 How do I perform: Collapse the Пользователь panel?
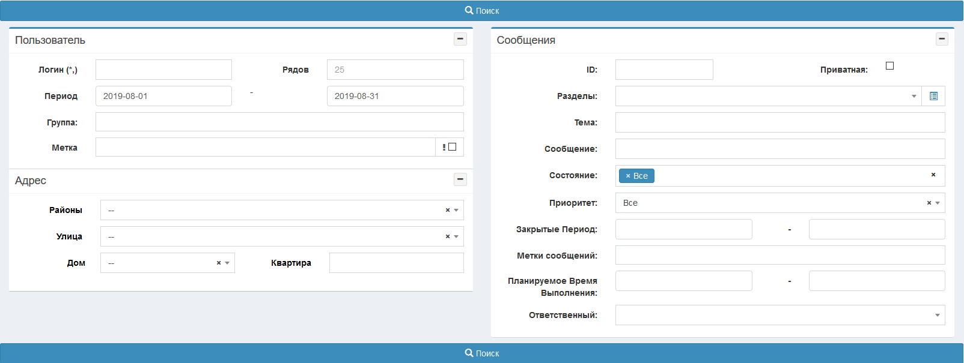pyautogui.click(x=460, y=39)
